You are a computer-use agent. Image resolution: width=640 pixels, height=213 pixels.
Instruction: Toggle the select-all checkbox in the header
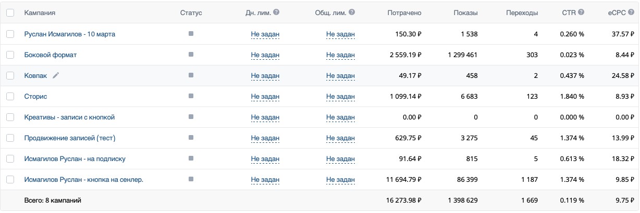tap(10, 12)
